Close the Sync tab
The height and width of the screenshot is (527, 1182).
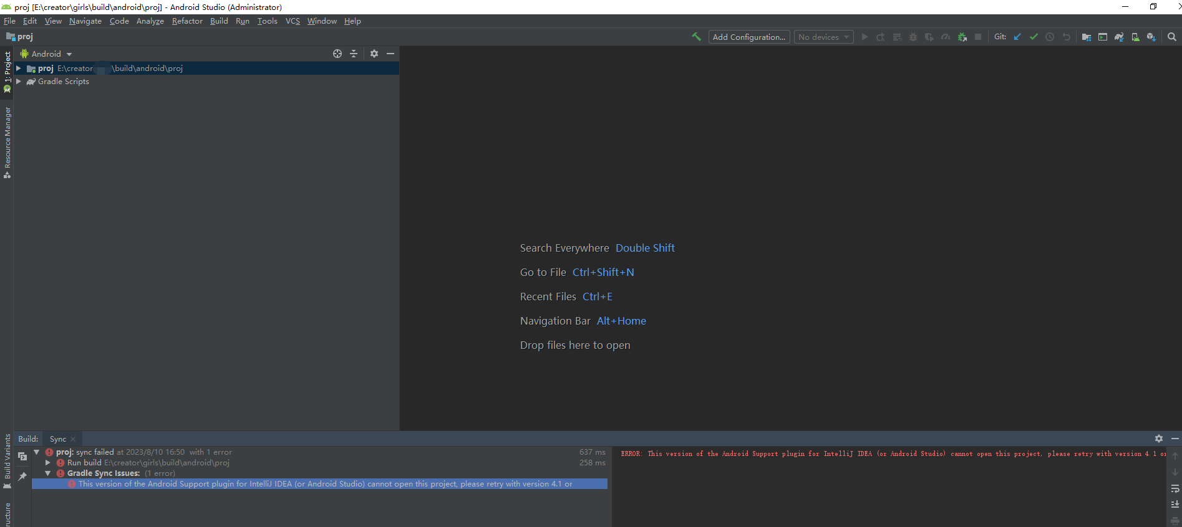73,439
